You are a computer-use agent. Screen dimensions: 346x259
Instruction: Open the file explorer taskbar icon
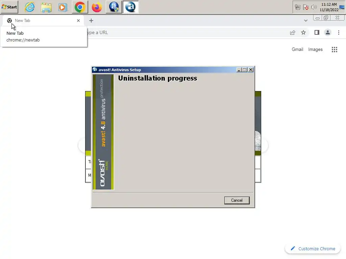46,7
